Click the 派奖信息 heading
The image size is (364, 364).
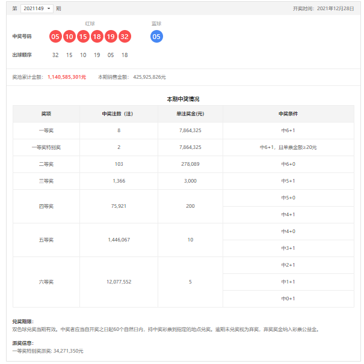(x=23, y=343)
